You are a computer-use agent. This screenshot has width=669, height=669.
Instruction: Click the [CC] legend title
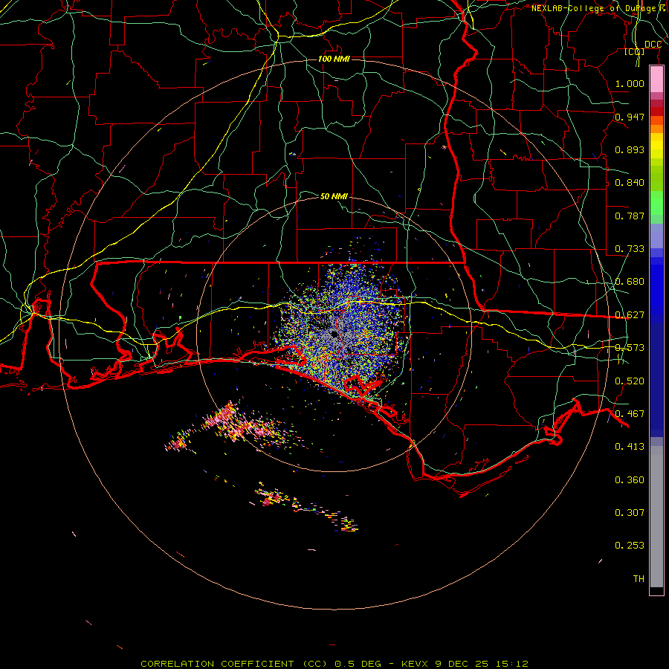(635, 51)
